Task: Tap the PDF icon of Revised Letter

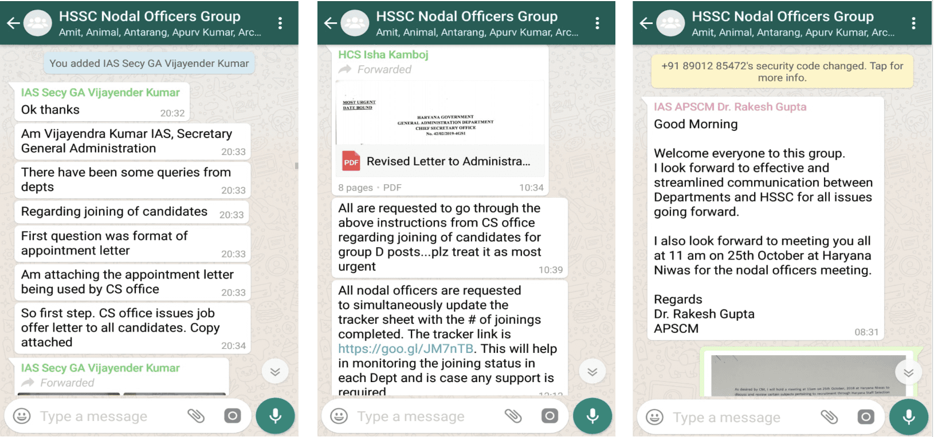Action: click(x=351, y=161)
